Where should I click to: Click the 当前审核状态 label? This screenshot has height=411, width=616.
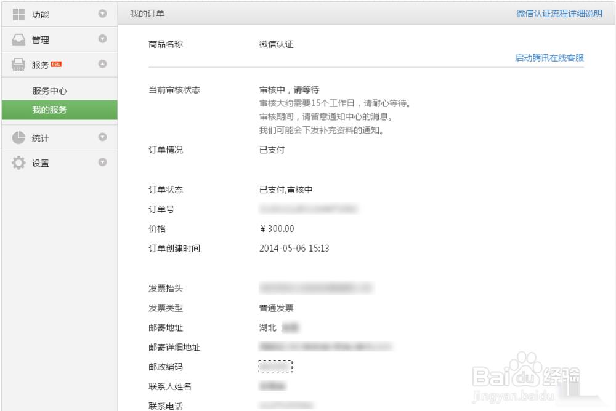tap(174, 90)
